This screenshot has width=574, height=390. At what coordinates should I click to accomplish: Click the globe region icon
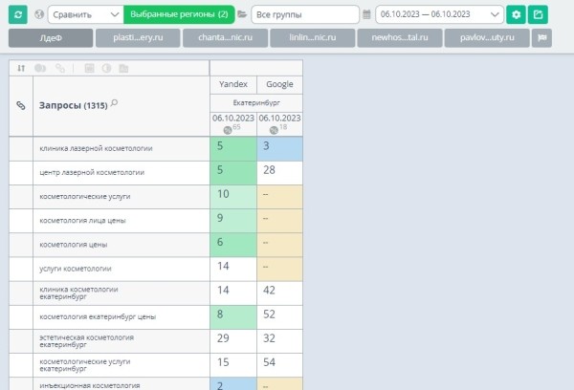coord(38,14)
